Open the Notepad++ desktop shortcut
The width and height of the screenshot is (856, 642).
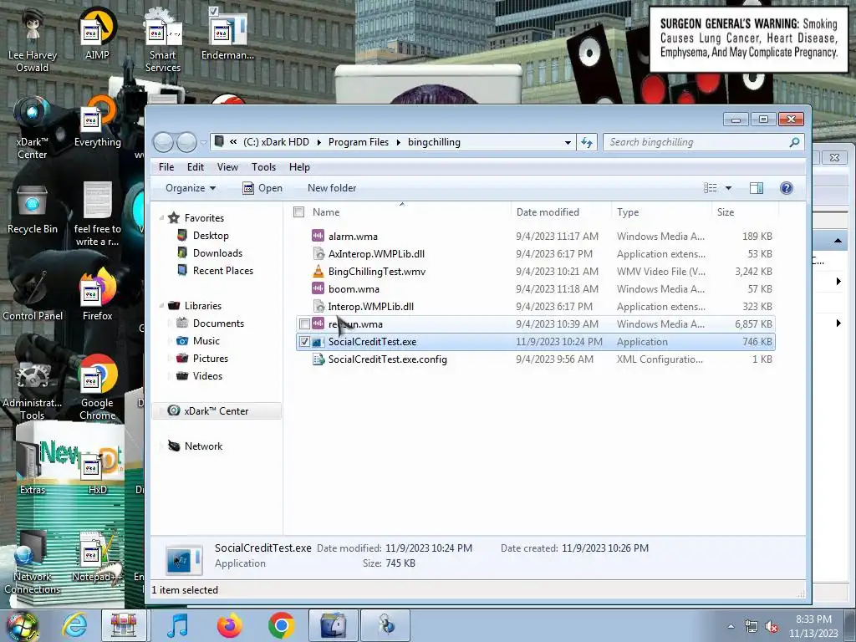(x=97, y=556)
